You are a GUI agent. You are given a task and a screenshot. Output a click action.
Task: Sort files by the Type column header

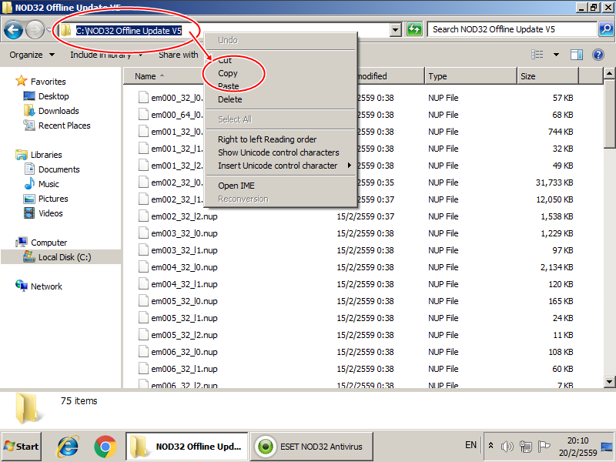470,75
